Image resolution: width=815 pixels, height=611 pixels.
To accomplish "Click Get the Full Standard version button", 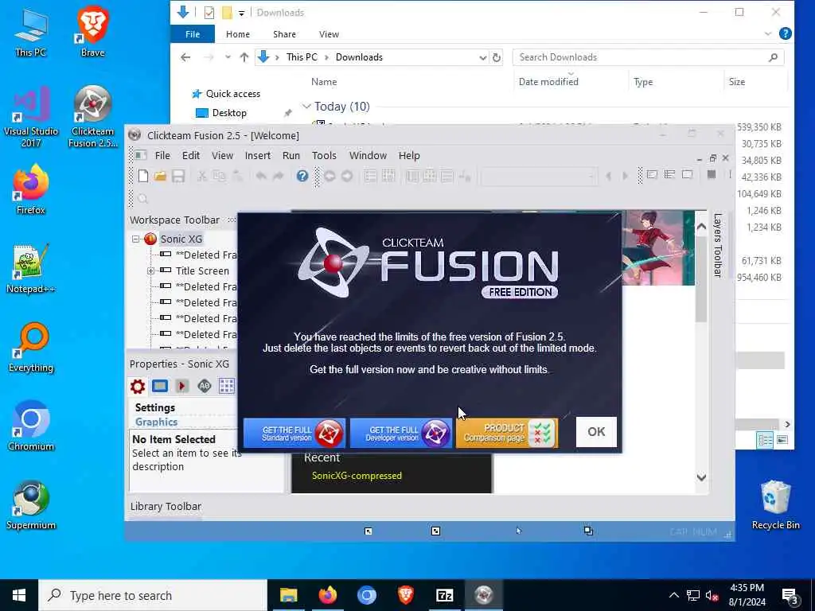I will click(x=294, y=433).
